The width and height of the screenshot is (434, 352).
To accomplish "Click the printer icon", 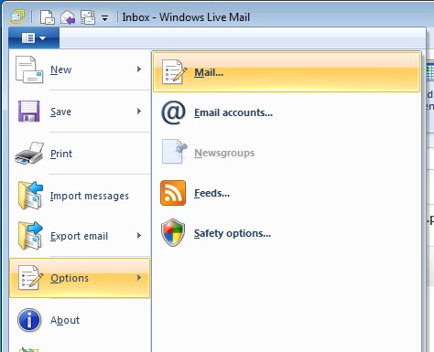I will (29, 153).
